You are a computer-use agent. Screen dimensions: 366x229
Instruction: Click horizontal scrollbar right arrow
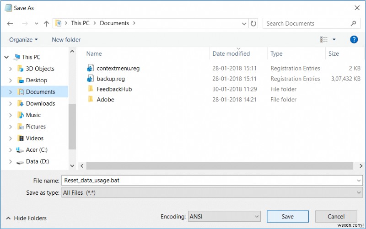[x=361, y=166]
